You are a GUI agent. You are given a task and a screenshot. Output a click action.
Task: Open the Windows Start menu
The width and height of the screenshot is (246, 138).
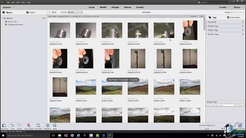[3, 135]
